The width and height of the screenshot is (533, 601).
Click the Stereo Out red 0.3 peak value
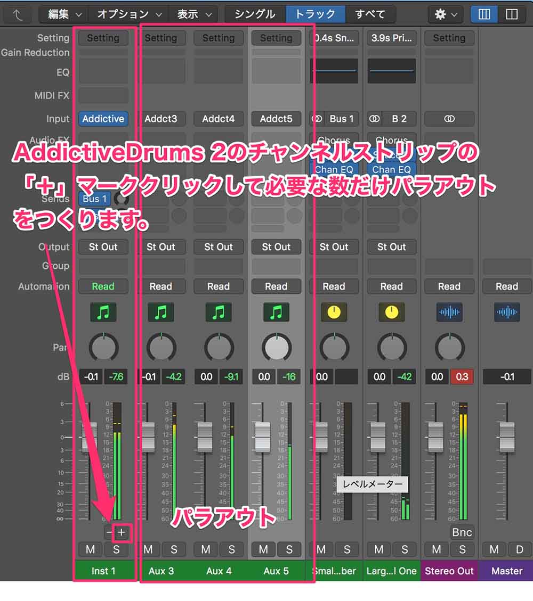coord(462,377)
